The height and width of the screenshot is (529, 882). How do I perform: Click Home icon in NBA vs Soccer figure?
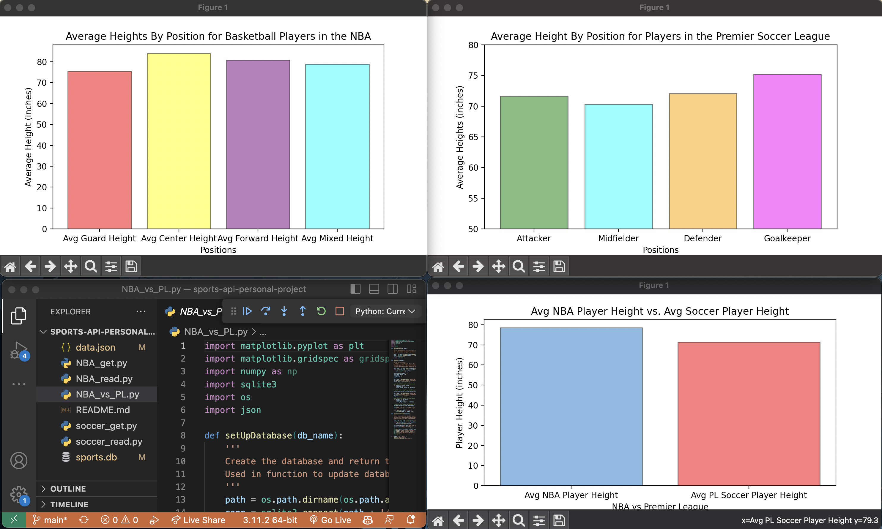(x=438, y=520)
